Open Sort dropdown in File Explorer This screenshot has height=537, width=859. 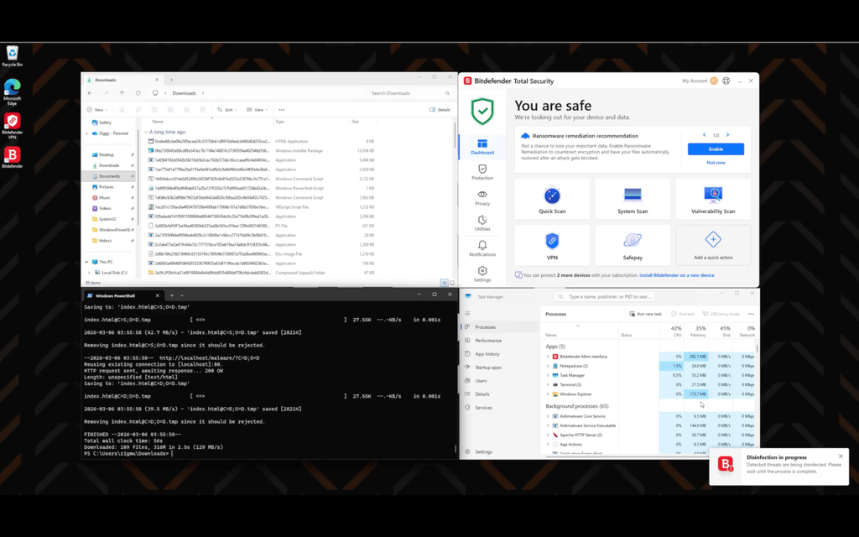pyautogui.click(x=226, y=110)
